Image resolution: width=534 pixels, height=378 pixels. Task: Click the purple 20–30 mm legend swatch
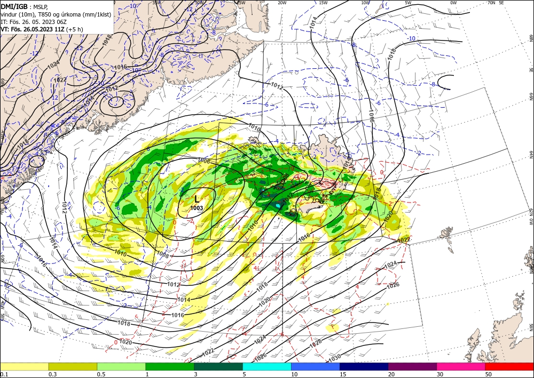click(412, 366)
